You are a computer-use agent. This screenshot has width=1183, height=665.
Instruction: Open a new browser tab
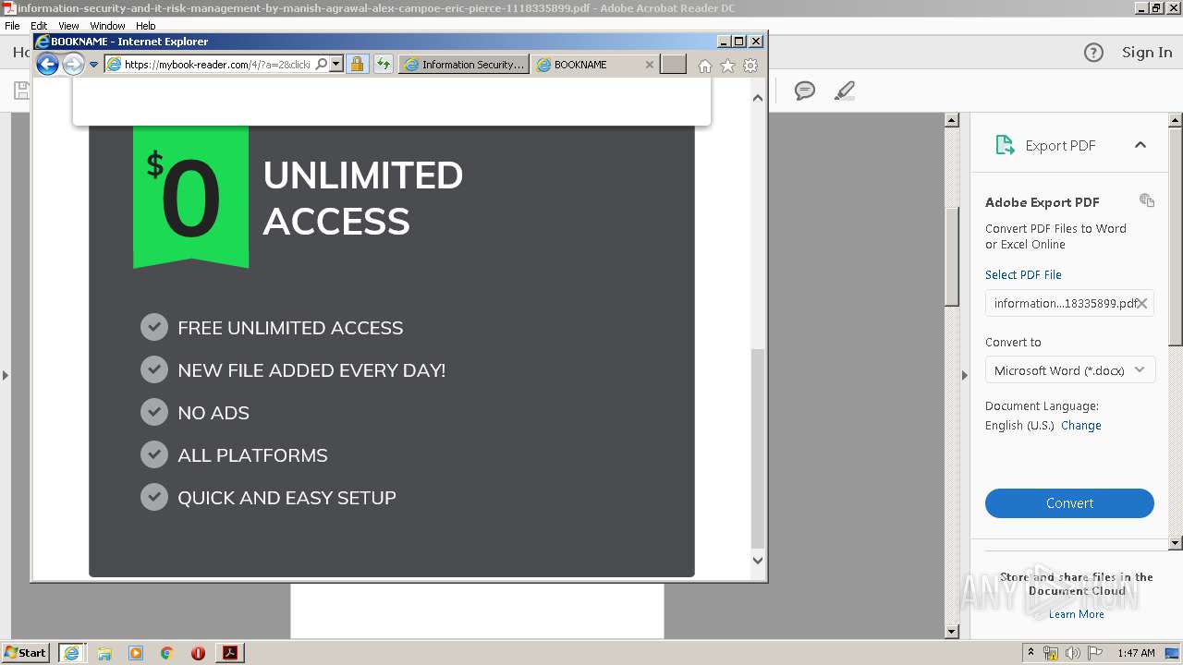674,65
